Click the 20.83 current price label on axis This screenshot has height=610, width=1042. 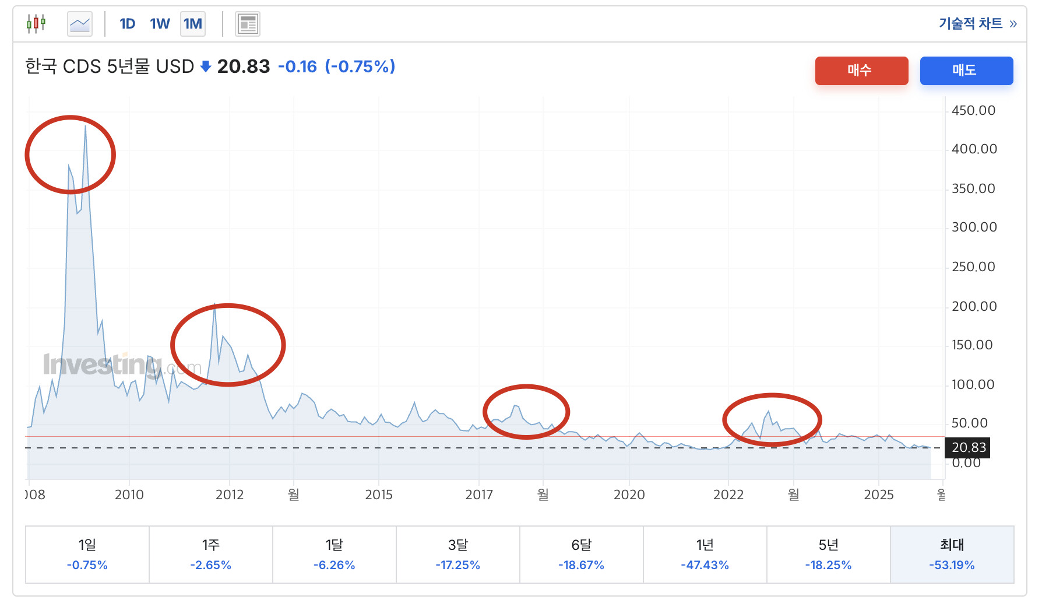click(x=969, y=447)
